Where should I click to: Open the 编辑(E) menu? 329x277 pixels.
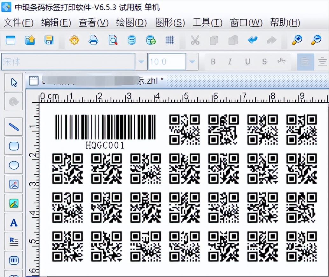pyautogui.click(x=56, y=22)
